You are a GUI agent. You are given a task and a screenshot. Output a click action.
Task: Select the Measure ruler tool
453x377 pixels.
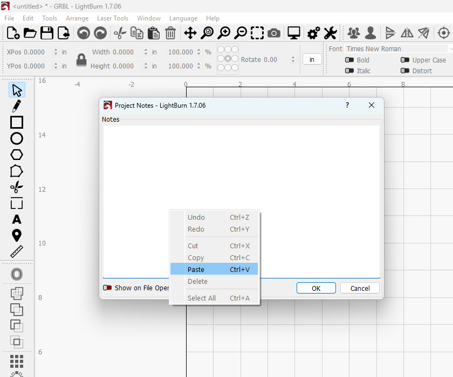pyautogui.click(x=17, y=252)
